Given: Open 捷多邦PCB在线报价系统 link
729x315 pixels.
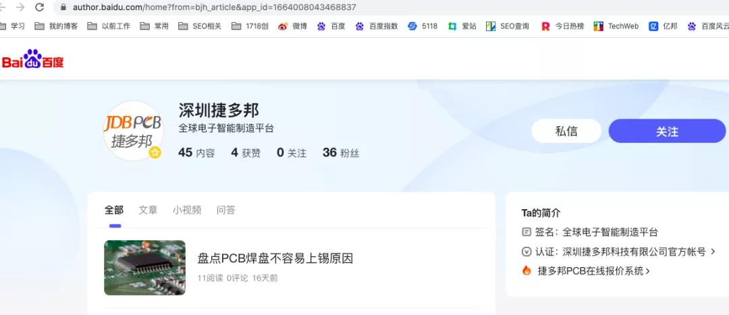Looking at the screenshot, I should coord(593,271).
